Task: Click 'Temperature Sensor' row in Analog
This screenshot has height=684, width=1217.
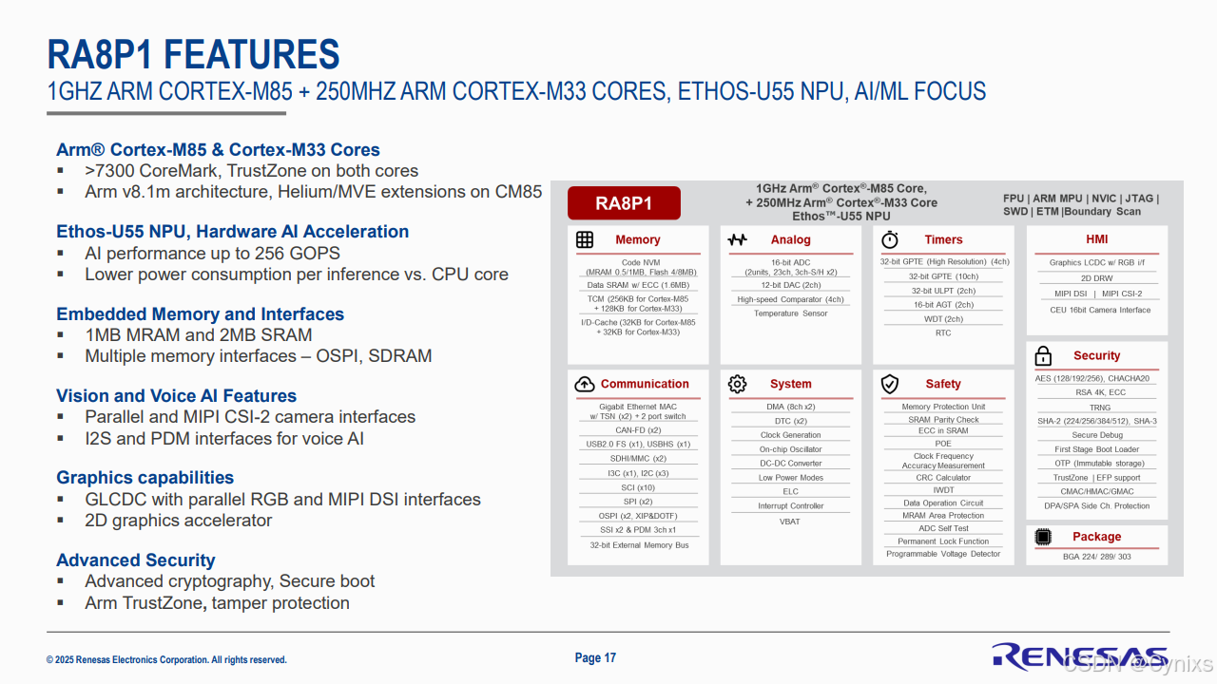Action: coord(791,313)
